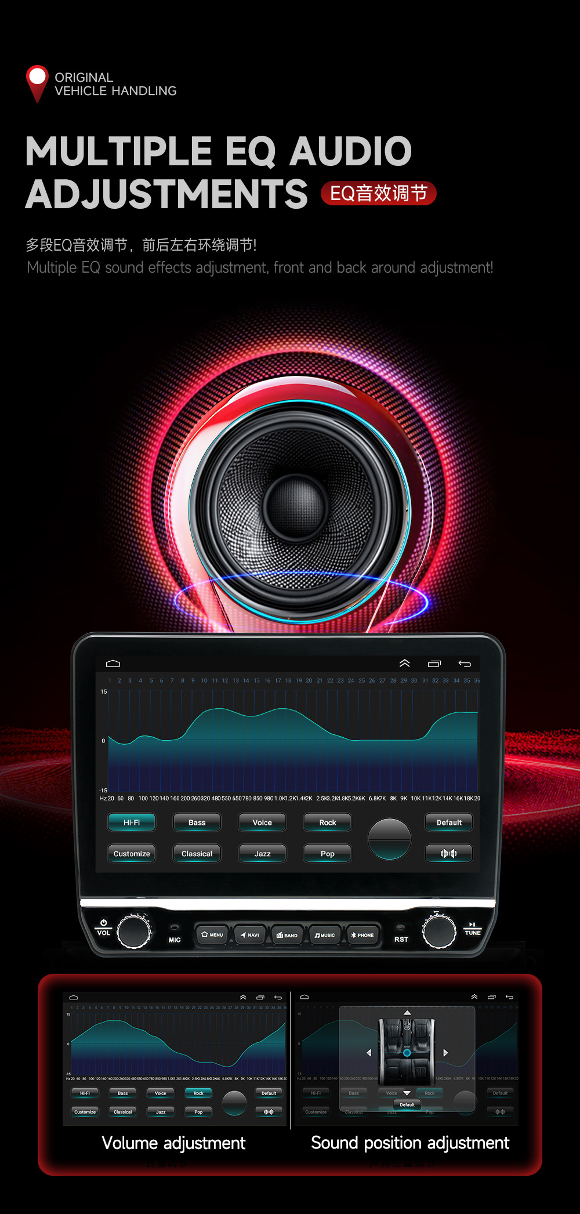The width and height of the screenshot is (580, 1214).
Task: Click 'ORIGINAL VEHICLE HANDLING' text
Action: (x=115, y=84)
